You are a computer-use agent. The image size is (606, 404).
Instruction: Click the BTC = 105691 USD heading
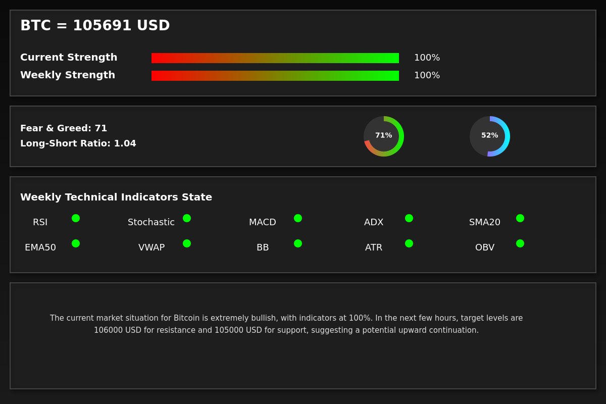[95, 26]
